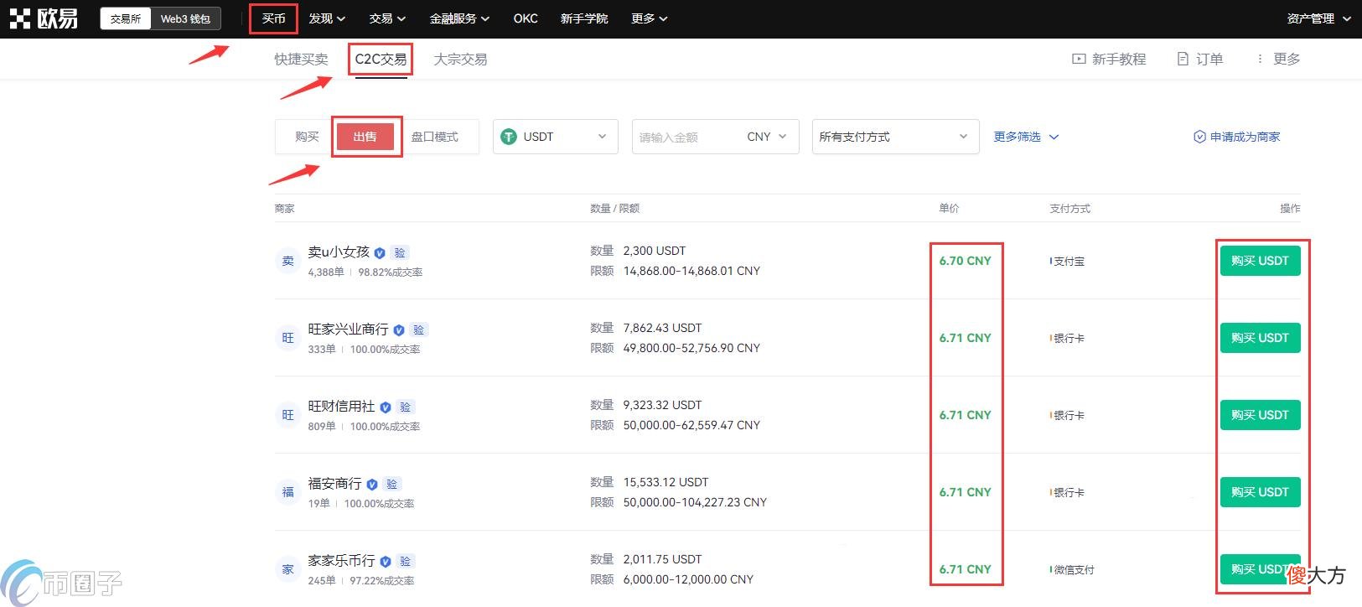Click avatar of merchant 旺家兴业商行
The width and height of the screenshot is (1362, 607).
point(287,338)
